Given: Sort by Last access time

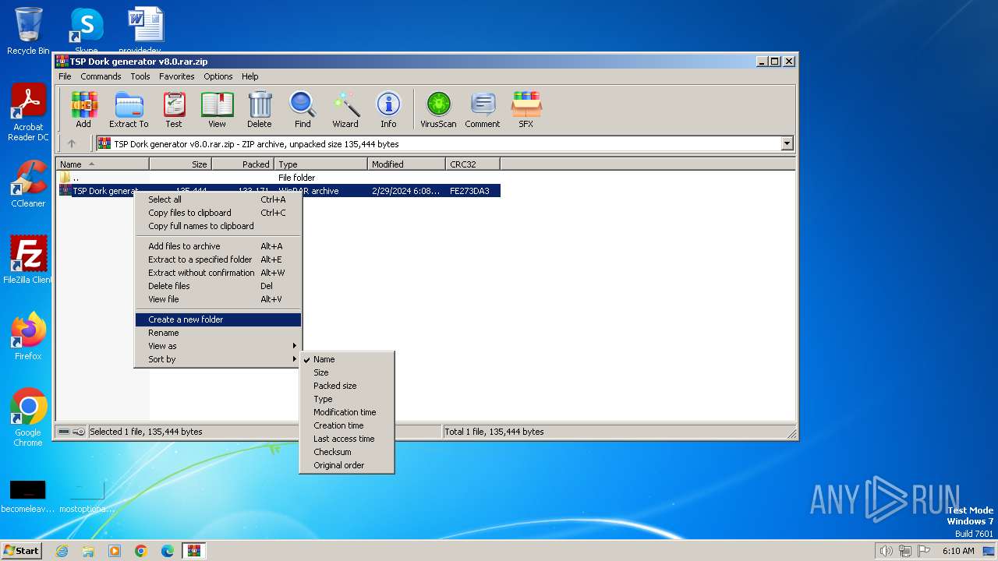Looking at the screenshot, I should (347, 439).
